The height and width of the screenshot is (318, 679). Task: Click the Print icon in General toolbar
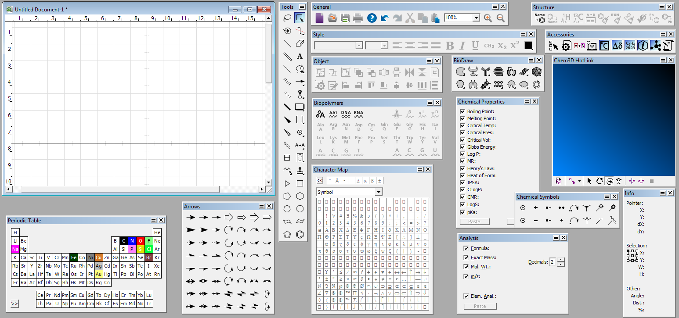tap(358, 18)
